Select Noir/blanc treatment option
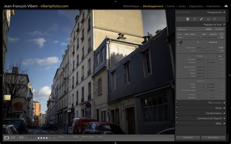This screenshot has width=231, height=144. tap(219, 29)
